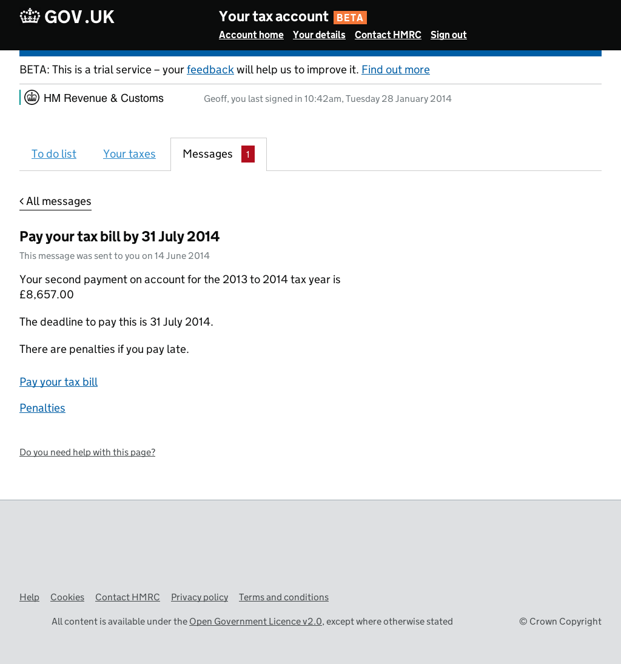Open the Open Government Licence v2.0 link

point(255,622)
